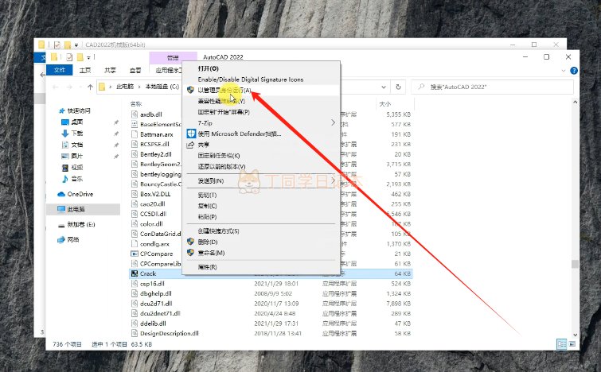Click the refresh button by address bar
Image resolution: width=601 pixels, height=372 pixels.
tap(398, 87)
